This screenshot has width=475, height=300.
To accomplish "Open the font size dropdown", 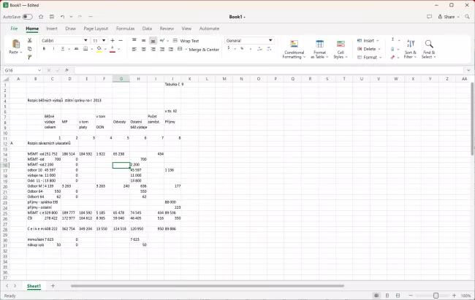I will (104, 41).
